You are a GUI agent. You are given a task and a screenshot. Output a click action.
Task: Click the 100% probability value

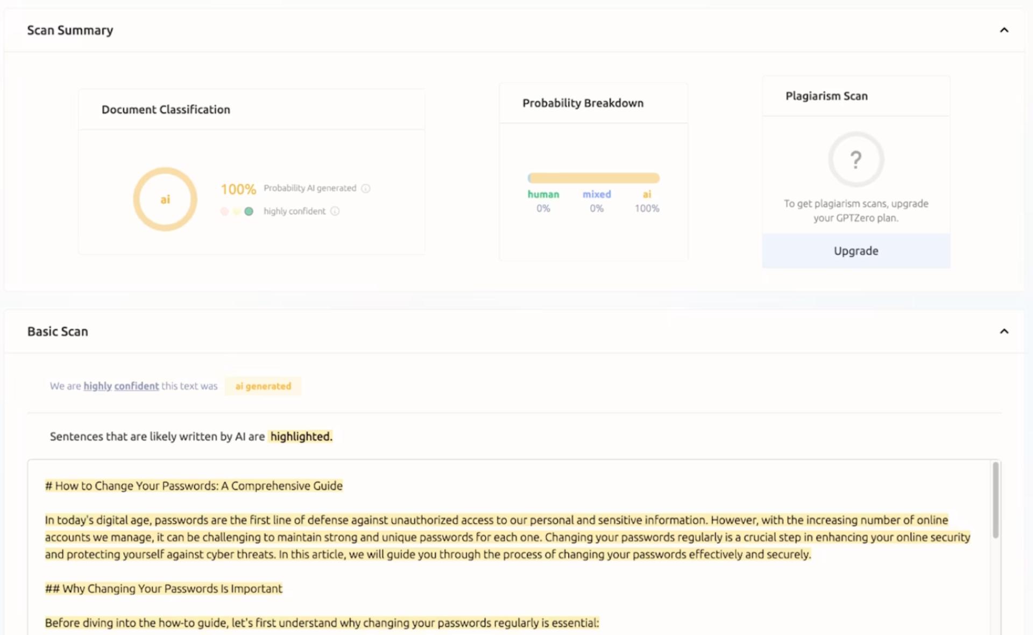(238, 189)
